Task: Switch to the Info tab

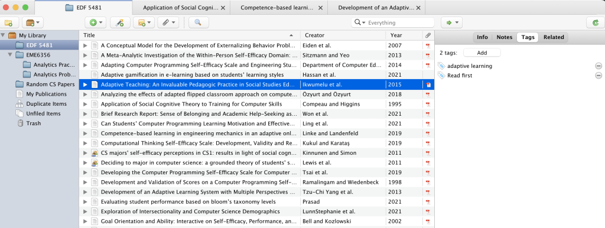Action: (482, 37)
